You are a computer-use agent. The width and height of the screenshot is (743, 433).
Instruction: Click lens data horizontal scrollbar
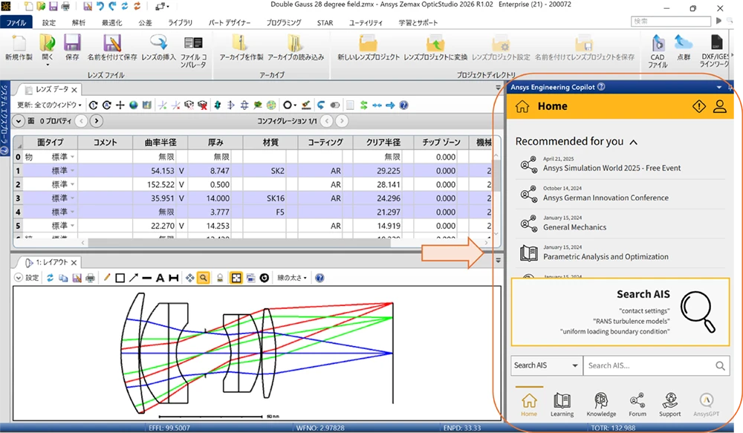[239, 243]
